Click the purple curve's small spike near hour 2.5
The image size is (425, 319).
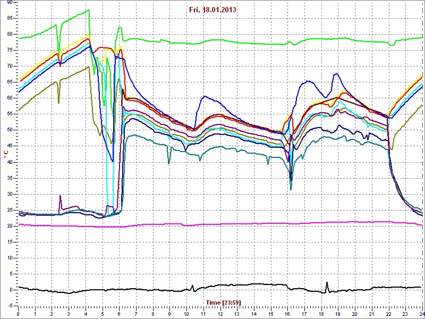(x=60, y=196)
